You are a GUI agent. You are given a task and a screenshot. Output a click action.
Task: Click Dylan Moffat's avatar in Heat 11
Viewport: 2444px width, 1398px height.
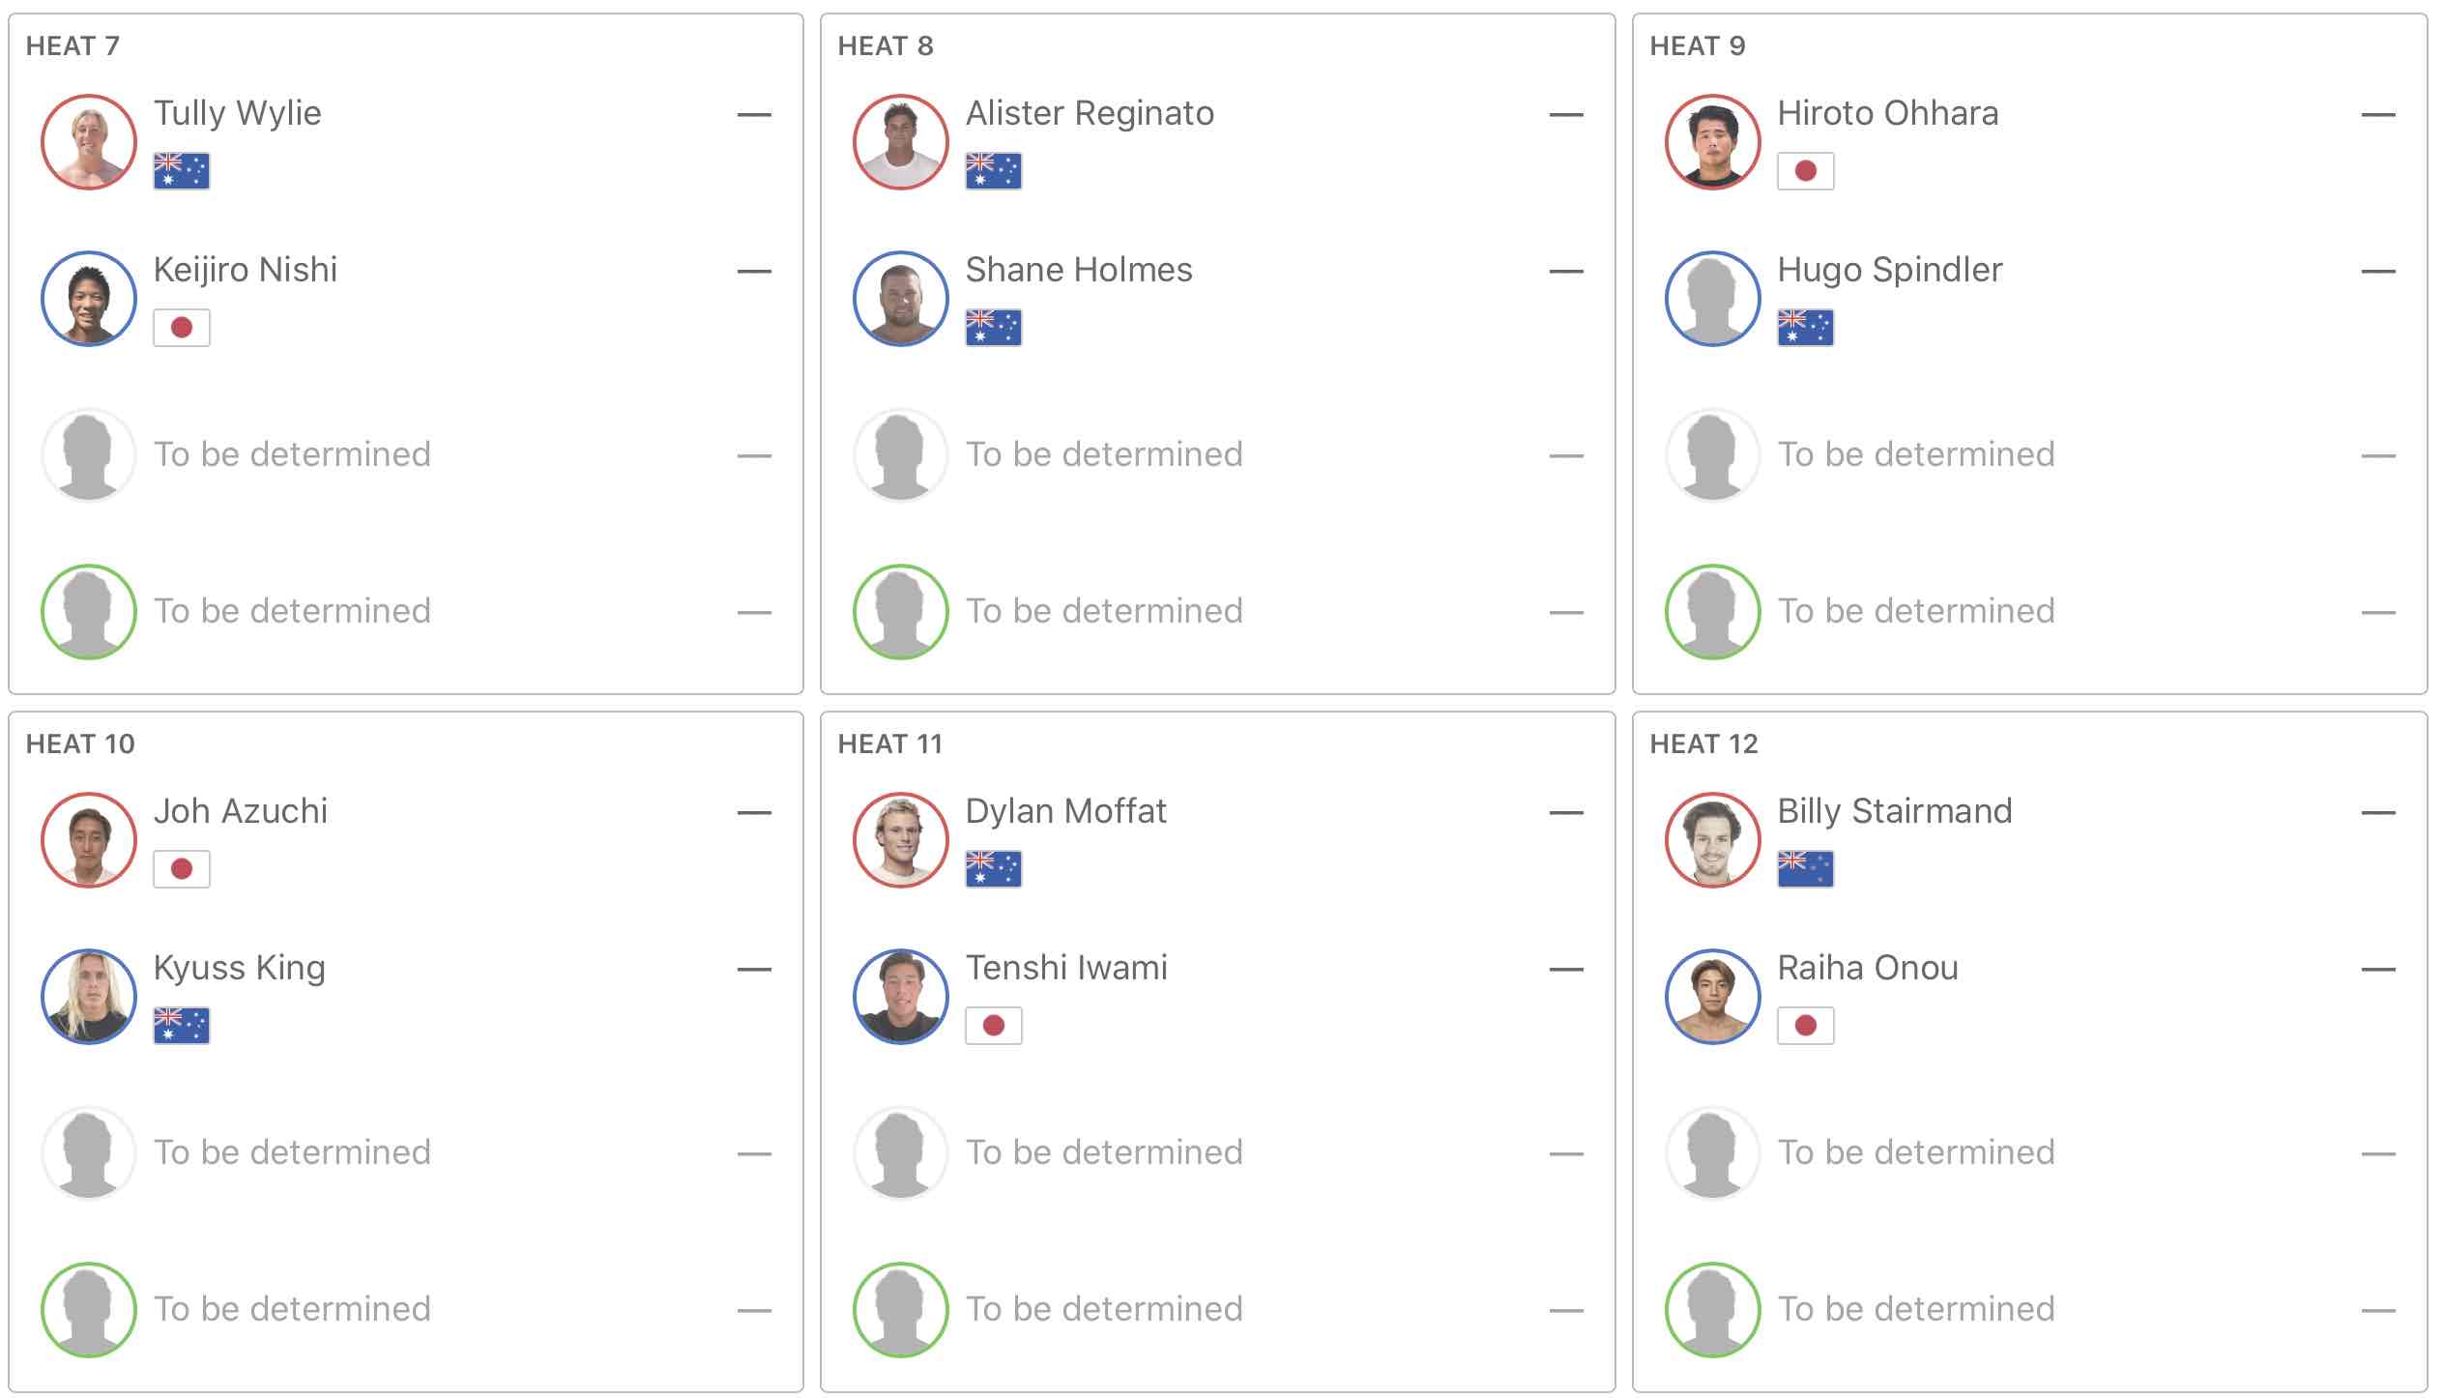click(x=901, y=840)
